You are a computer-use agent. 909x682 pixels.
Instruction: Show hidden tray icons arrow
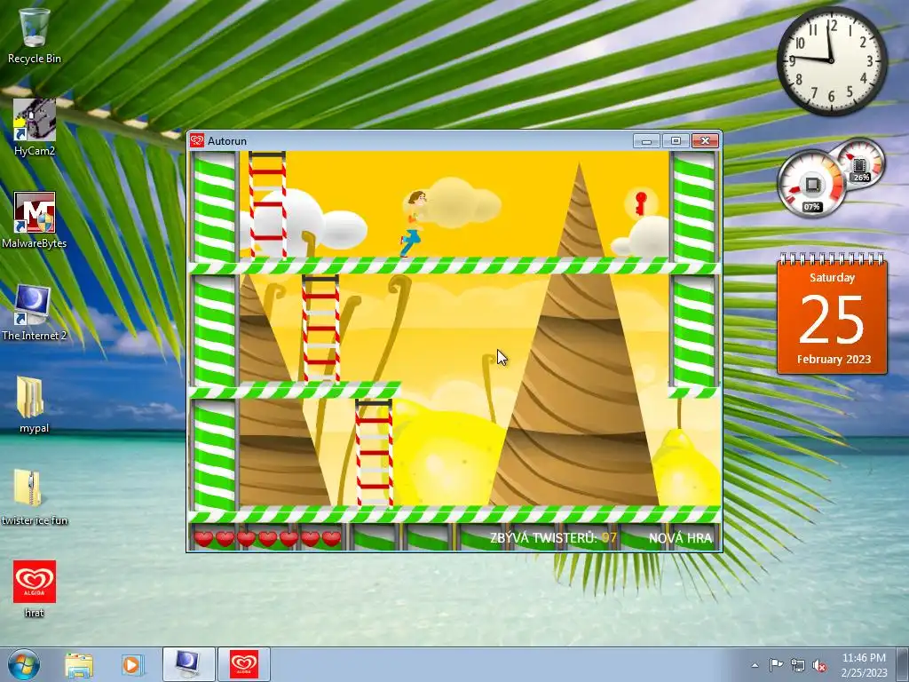pyautogui.click(x=755, y=665)
